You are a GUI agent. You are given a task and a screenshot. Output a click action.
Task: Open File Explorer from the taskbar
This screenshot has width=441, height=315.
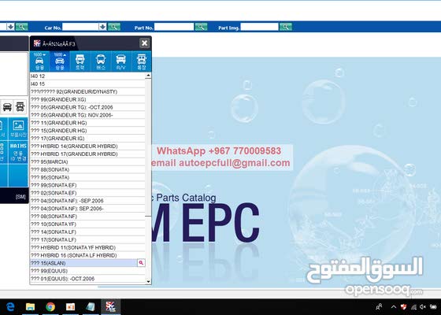30,306
